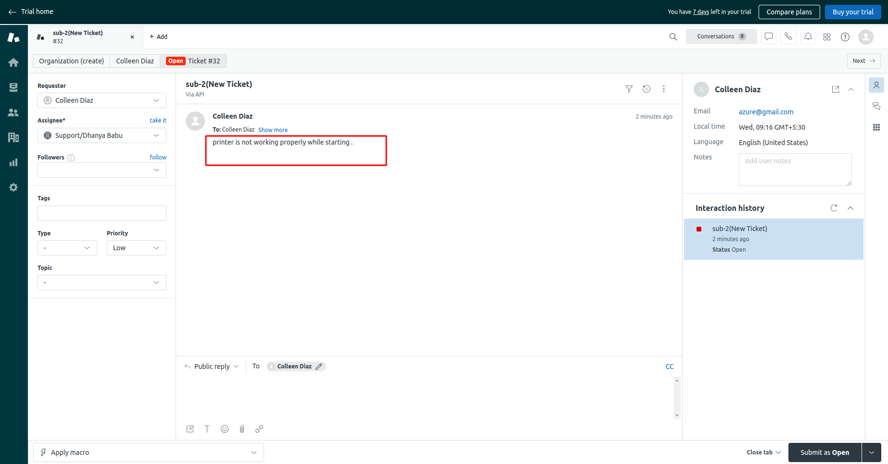Go to Next ticket
This screenshot has height=464, width=888.
click(864, 61)
